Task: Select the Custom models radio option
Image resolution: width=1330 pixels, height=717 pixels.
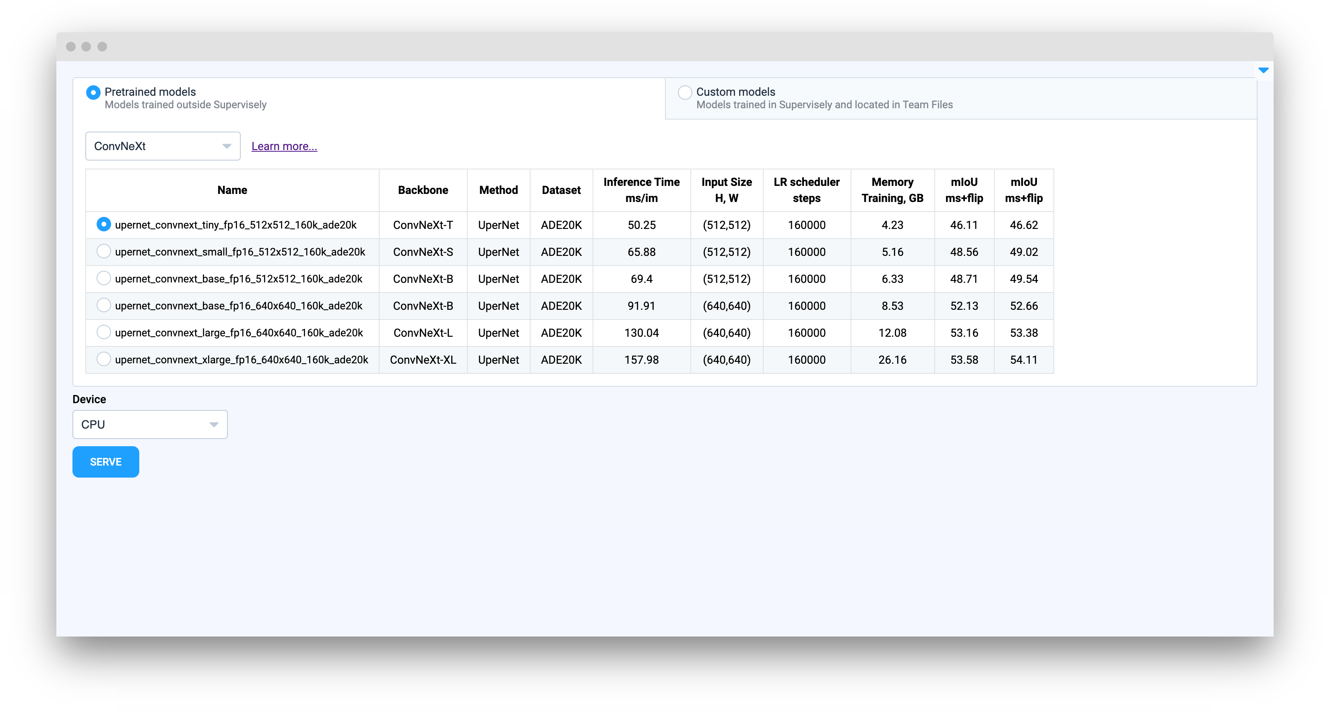Action: [x=685, y=93]
